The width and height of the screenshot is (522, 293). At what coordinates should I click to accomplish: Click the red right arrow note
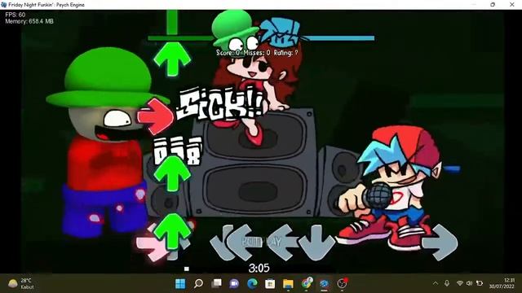[156, 116]
